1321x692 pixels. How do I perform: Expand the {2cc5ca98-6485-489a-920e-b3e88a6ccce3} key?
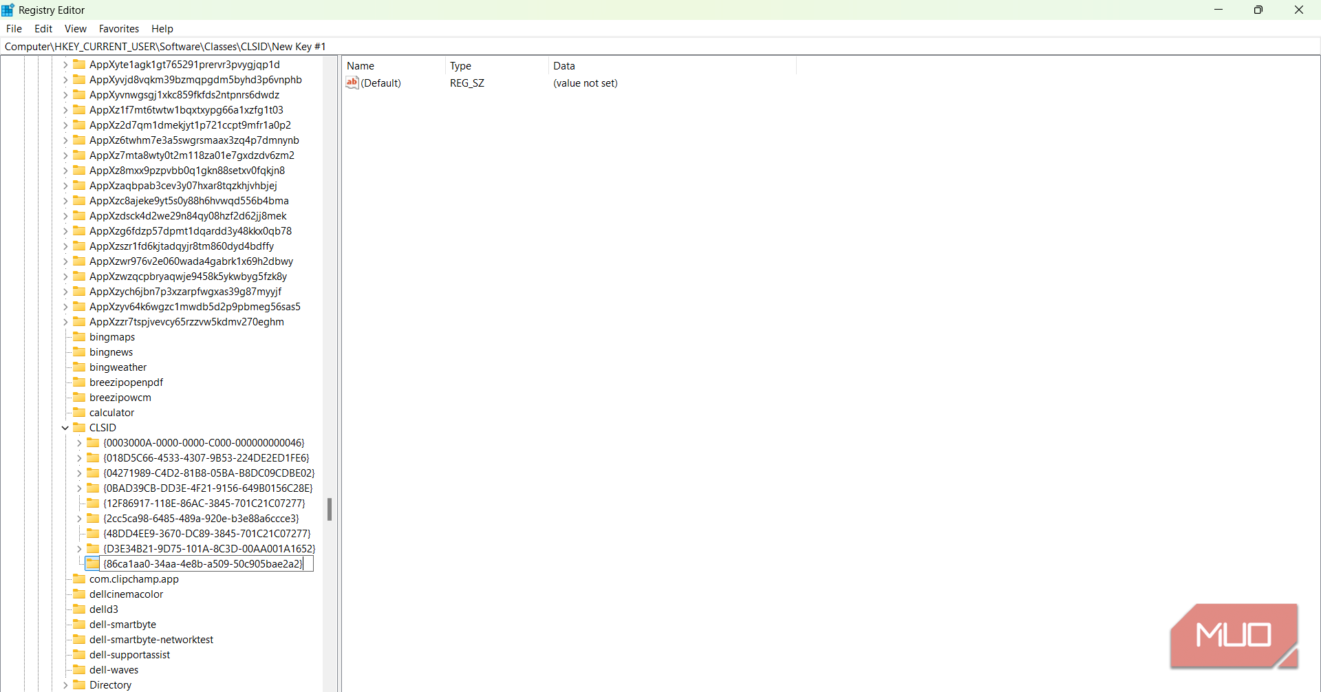pyautogui.click(x=79, y=519)
